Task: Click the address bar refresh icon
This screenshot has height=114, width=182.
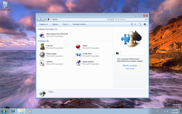Action: tap(111, 19)
